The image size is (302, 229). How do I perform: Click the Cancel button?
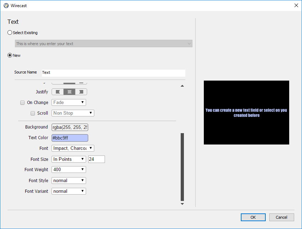point(281,217)
